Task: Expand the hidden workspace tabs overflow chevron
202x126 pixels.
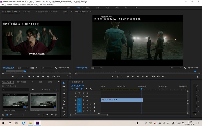Action: [x=136, y=8]
